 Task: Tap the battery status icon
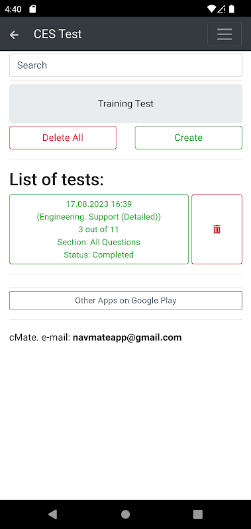[x=231, y=9]
